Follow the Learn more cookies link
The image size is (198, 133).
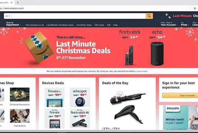coord(142,71)
